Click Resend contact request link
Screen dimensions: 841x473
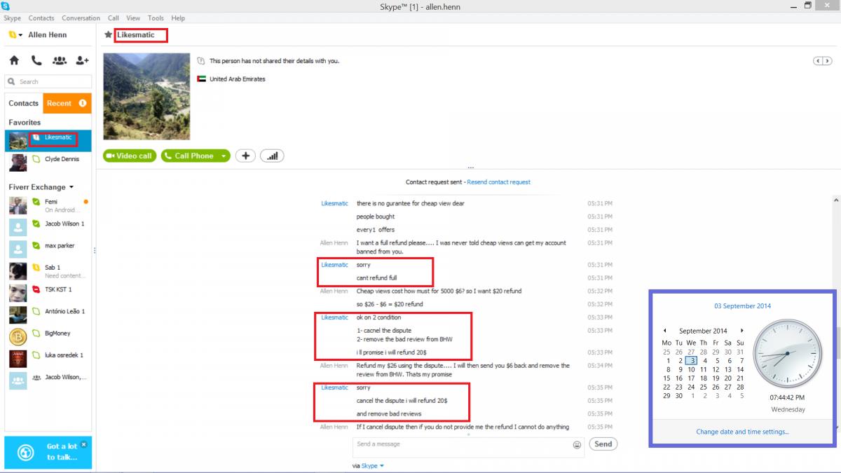coord(499,182)
